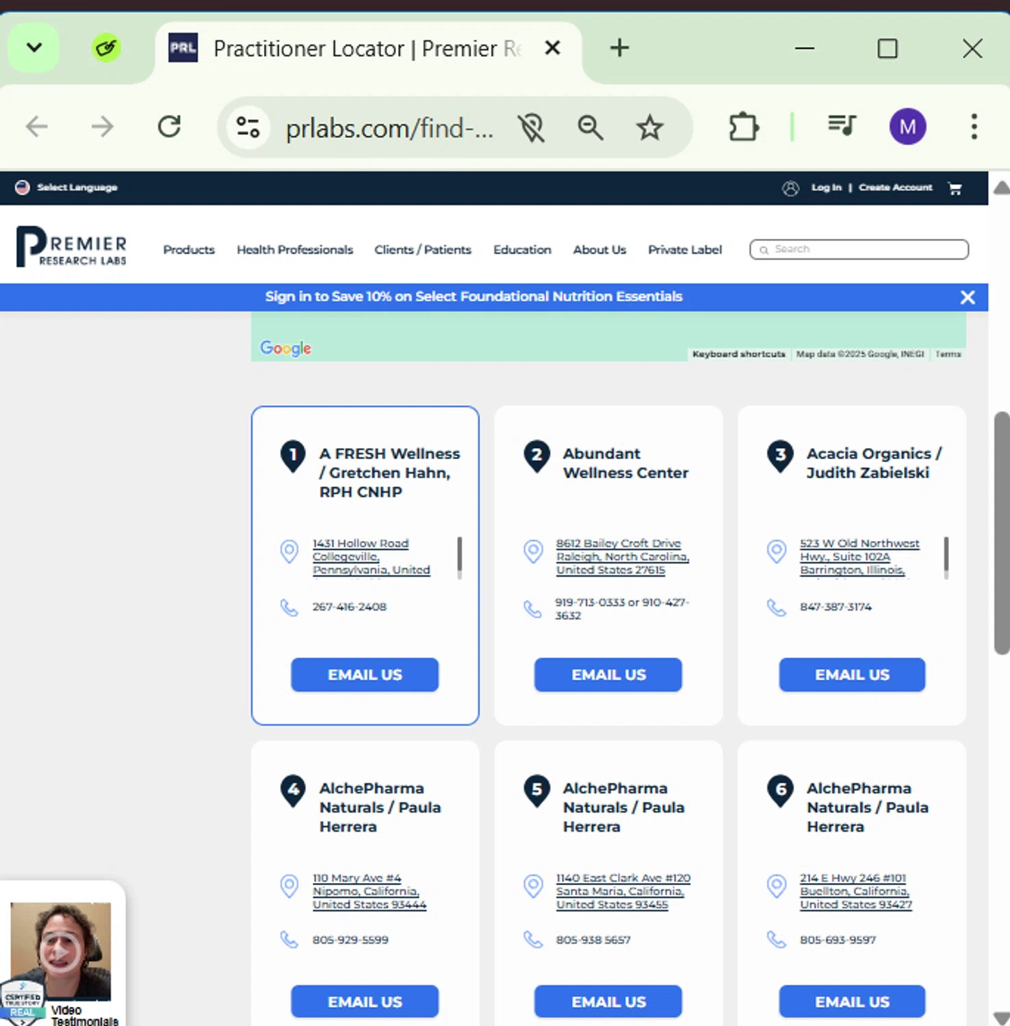Reload the current page
This screenshot has height=1026, width=1010.
coord(169,127)
